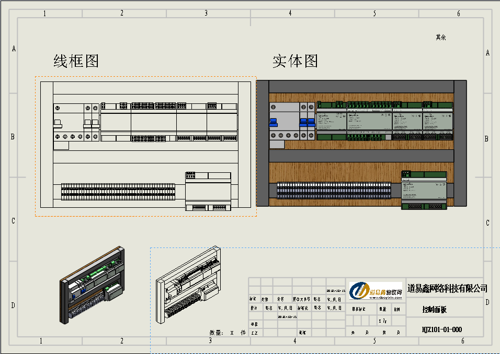Click the 实体图 view title
Image resolution: width=500 pixels, height=354 pixels.
[295, 61]
